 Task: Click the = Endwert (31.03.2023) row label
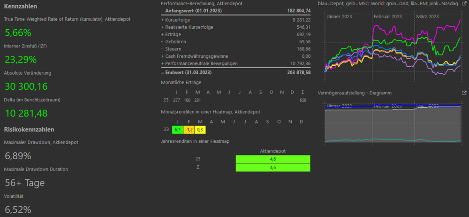(x=186, y=72)
